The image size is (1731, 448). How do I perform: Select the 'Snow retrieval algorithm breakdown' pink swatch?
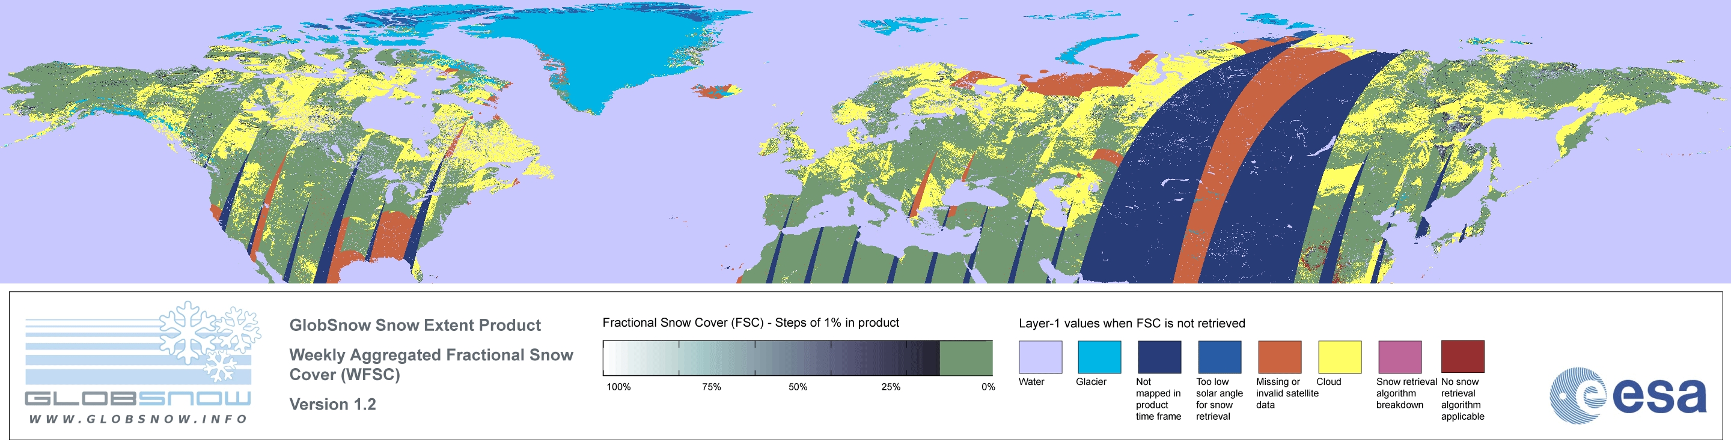coord(1400,357)
